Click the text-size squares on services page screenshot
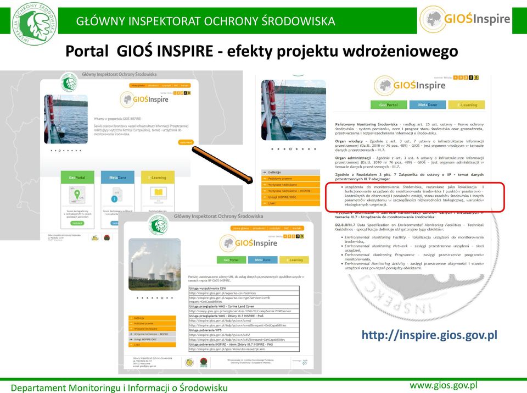The image size is (527, 393). [x=293, y=236]
